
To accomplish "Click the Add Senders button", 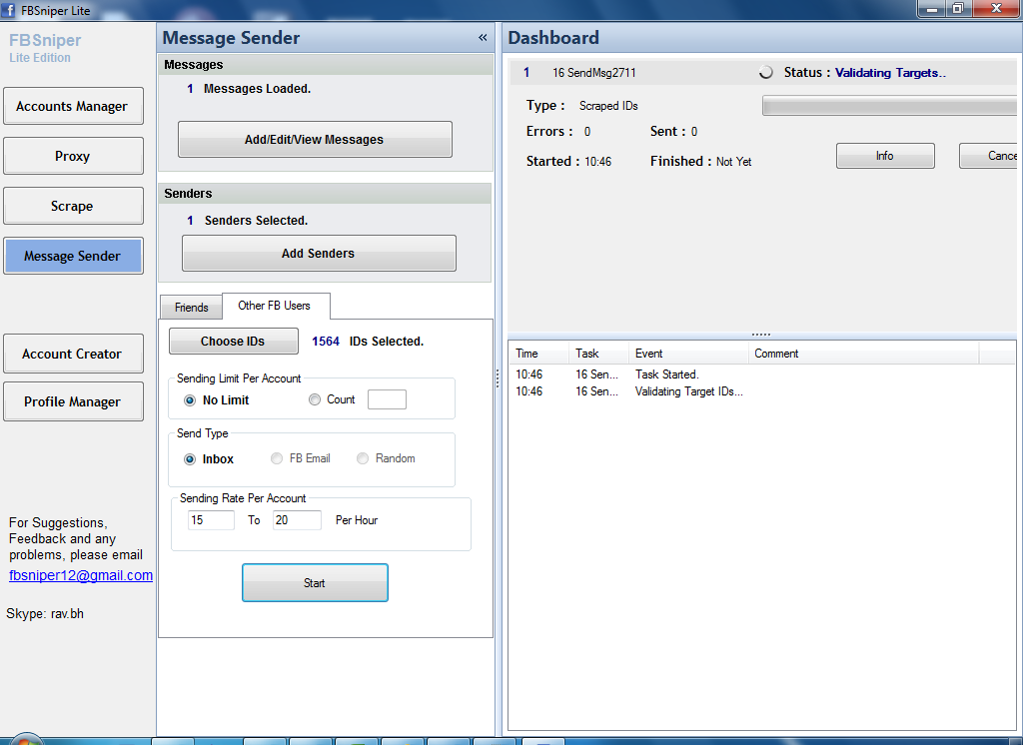I will click(319, 253).
